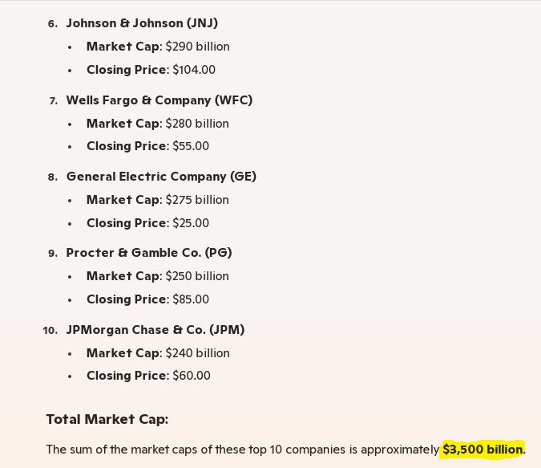Click the sentence starting 'The sum of the market caps'
The height and width of the screenshot is (468, 541).
pyautogui.click(x=240, y=450)
